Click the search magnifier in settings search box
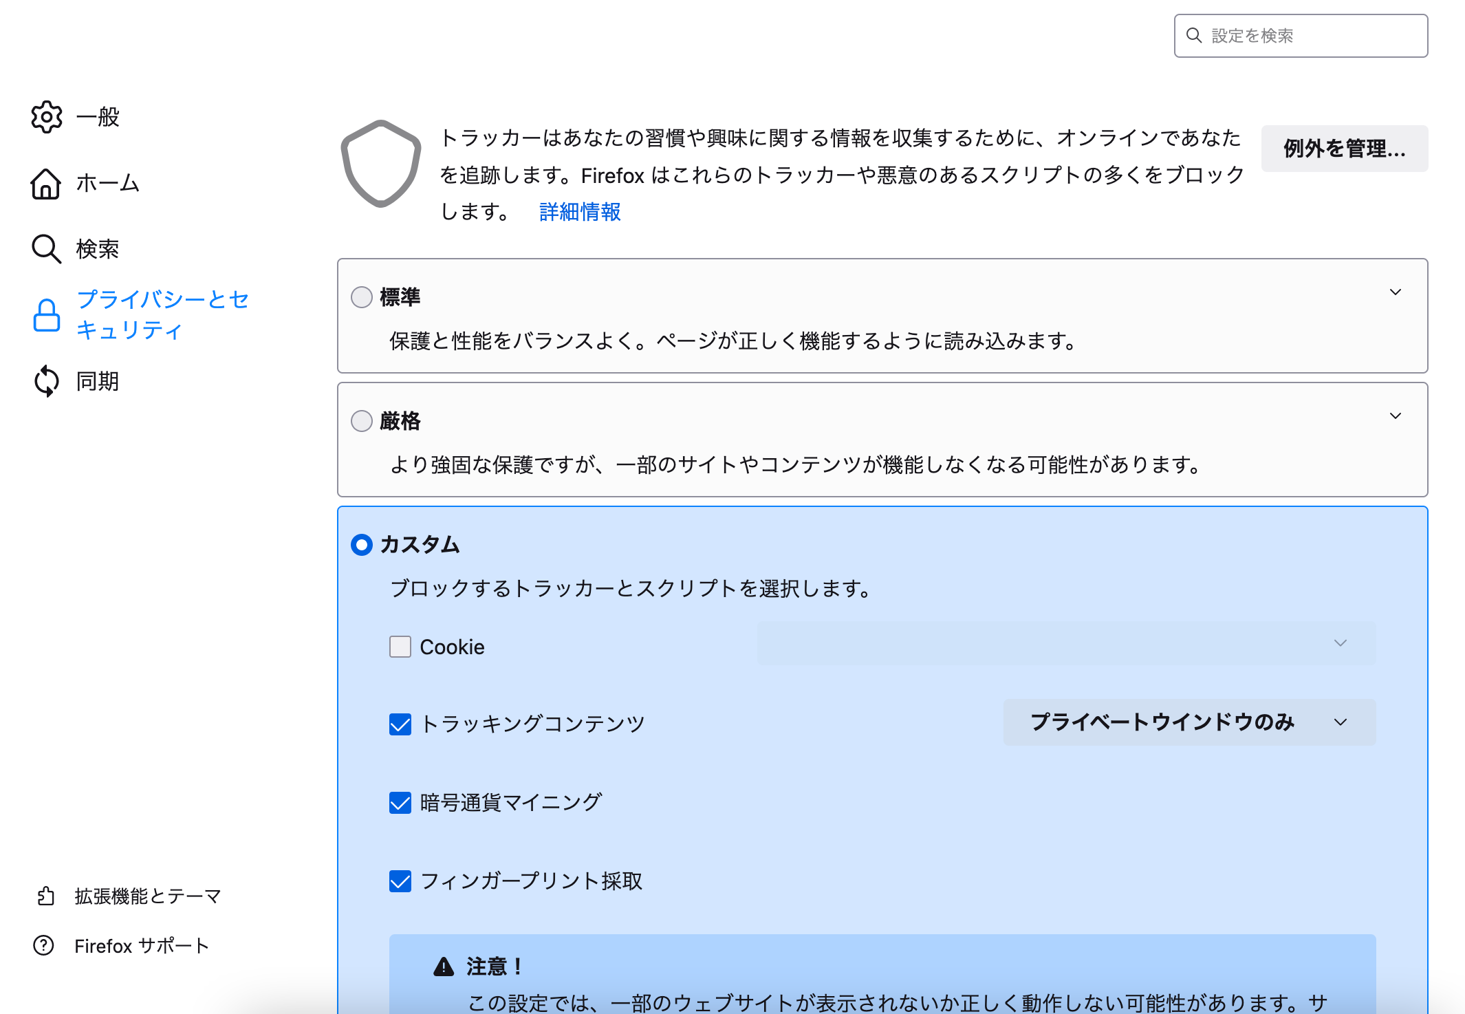1465x1014 pixels. coord(1195,36)
